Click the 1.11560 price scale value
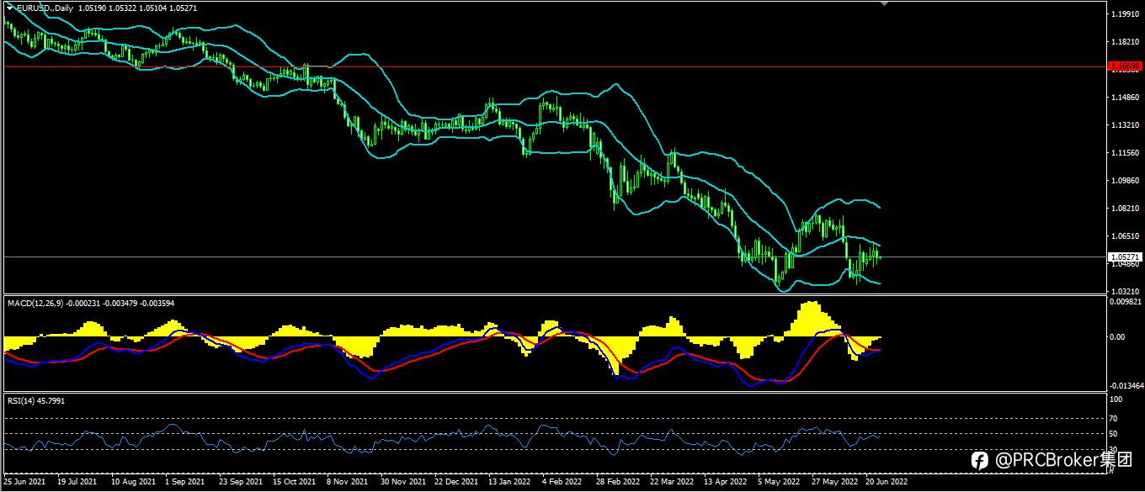 1125,153
